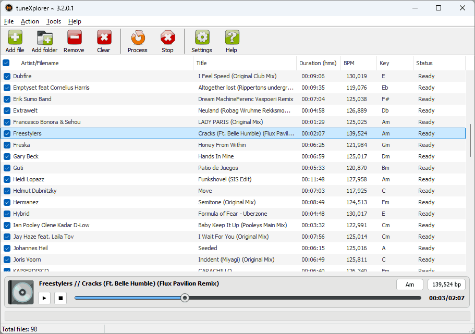This screenshot has width=475, height=334.
Task: Select the 'Funkshovel (SIS Edit)' title cell
Action: (225, 180)
